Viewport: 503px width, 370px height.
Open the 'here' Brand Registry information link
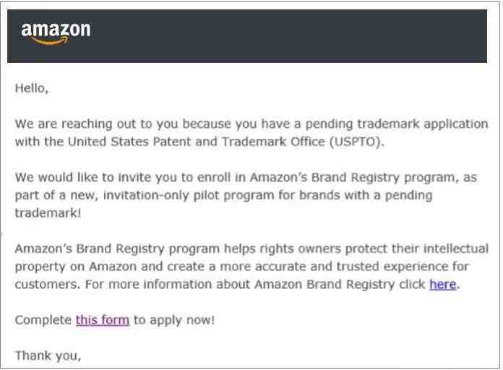click(443, 284)
